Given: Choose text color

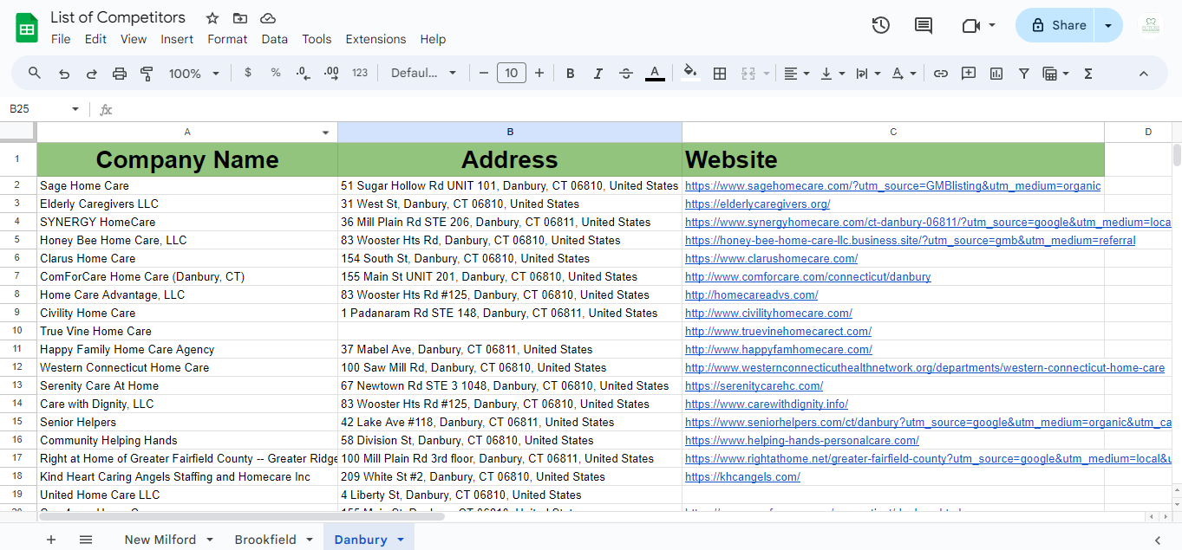Looking at the screenshot, I should [655, 74].
